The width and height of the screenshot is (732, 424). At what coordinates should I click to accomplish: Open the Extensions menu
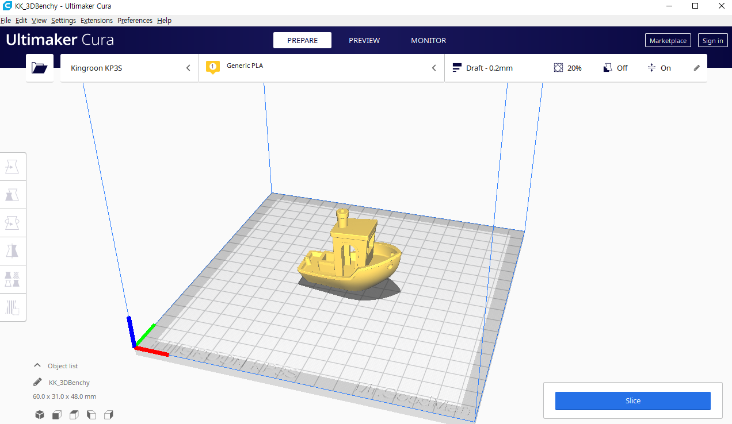pos(97,20)
